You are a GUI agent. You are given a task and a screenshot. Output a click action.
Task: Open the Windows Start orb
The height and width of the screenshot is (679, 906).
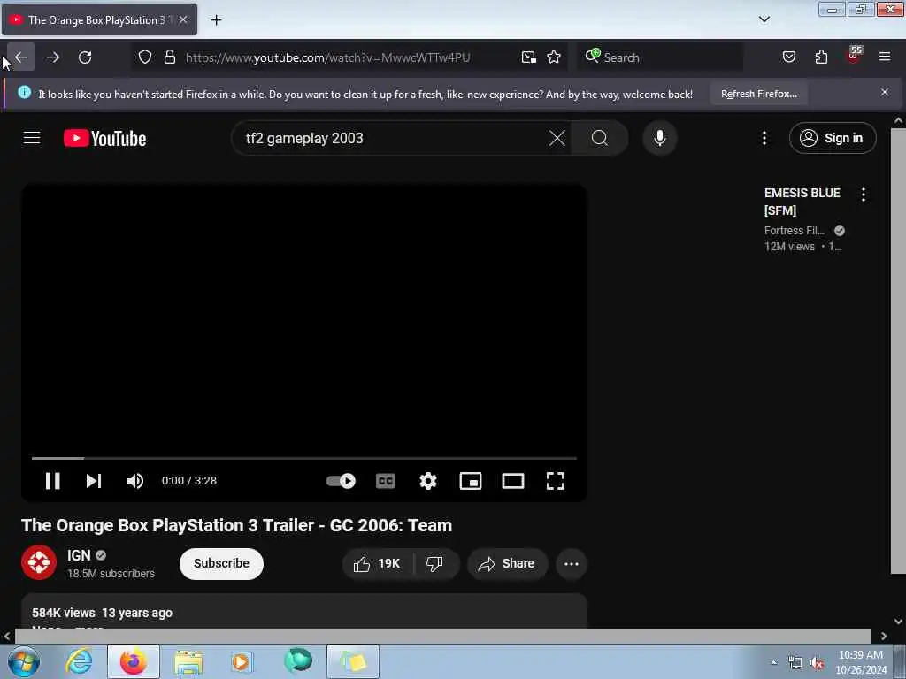click(23, 661)
